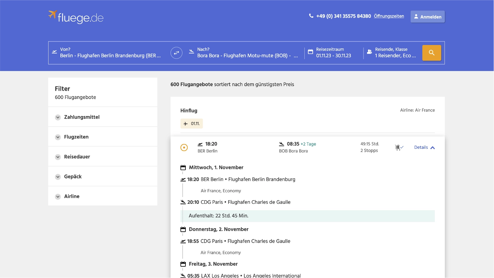Image resolution: width=494 pixels, height=278 pixels.
Task: Expand the Airline filter section
Action: click(72, 196)
